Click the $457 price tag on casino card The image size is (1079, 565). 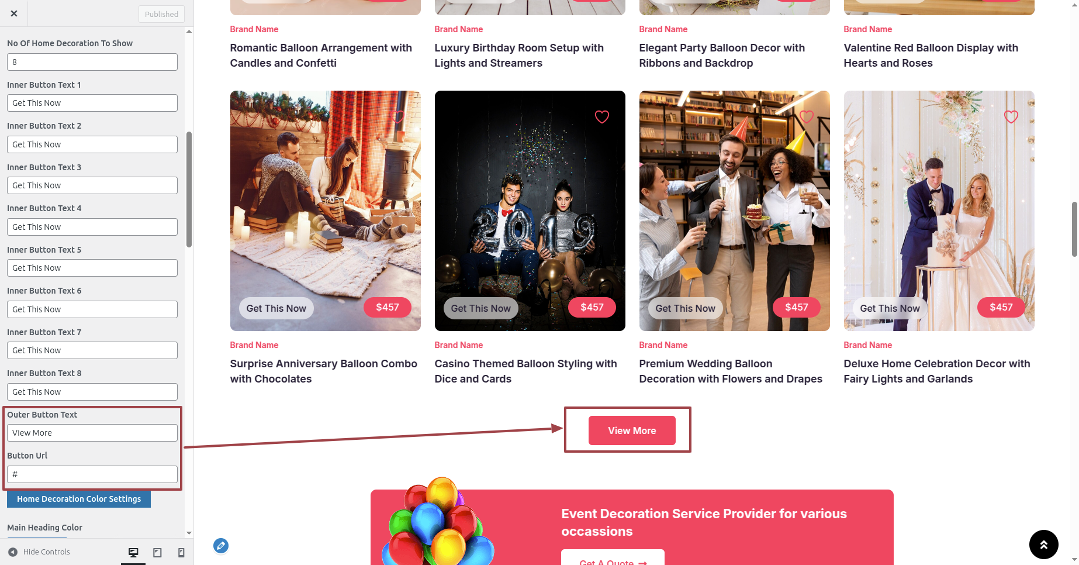[592, 307]
